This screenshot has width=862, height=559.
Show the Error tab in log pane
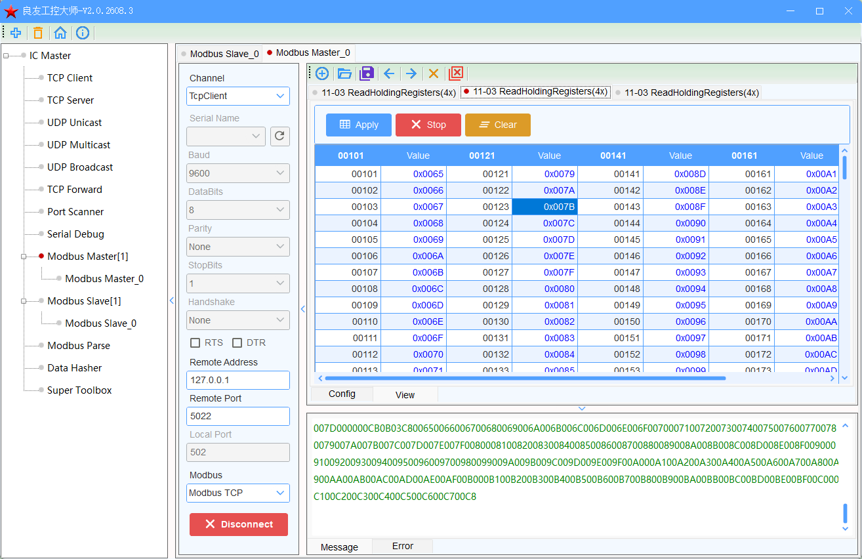403,546
